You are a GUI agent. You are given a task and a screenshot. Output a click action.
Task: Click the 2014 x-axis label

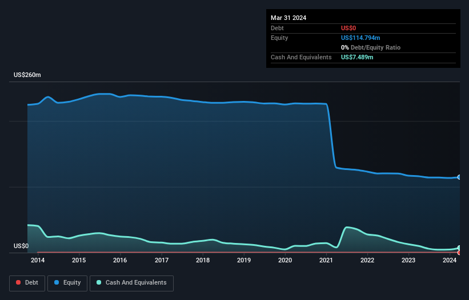click(x=38, y=260)
